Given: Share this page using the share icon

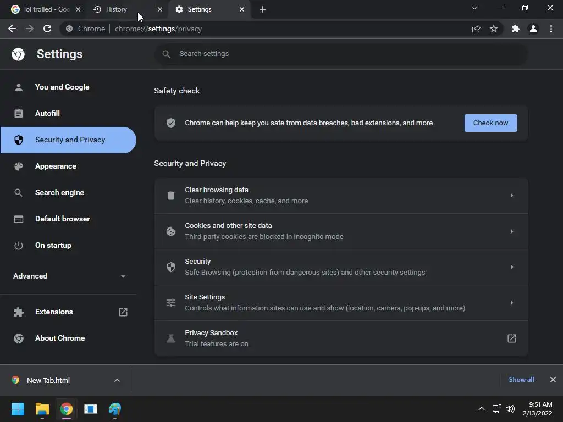Looking at the screenshot, I should pos(476,29).
